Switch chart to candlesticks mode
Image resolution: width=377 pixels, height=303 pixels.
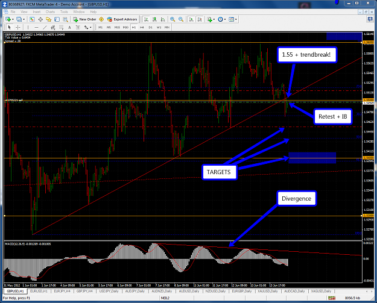(154, 19)
